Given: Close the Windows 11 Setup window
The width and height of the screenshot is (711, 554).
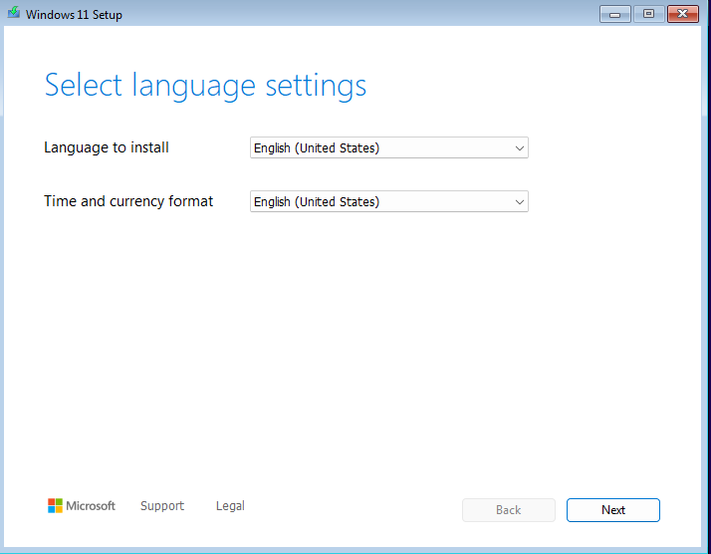Looking at the screenshot, I should tap(682, 14).
